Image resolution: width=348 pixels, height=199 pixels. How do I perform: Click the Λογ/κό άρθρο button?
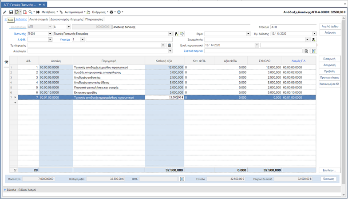click(x=330, y=27)
